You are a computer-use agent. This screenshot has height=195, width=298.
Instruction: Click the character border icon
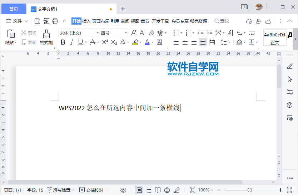tap(159, 42)
